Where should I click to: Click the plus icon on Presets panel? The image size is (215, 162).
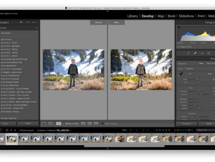click(37, 28)
